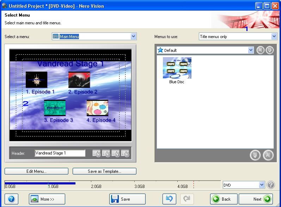Expand the DVD disc type dropdown
Image resolution: width=281 pixels, height=207 pixels.
[262, 185]
